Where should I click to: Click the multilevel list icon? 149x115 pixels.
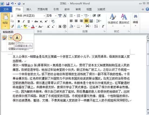(86, 16)
